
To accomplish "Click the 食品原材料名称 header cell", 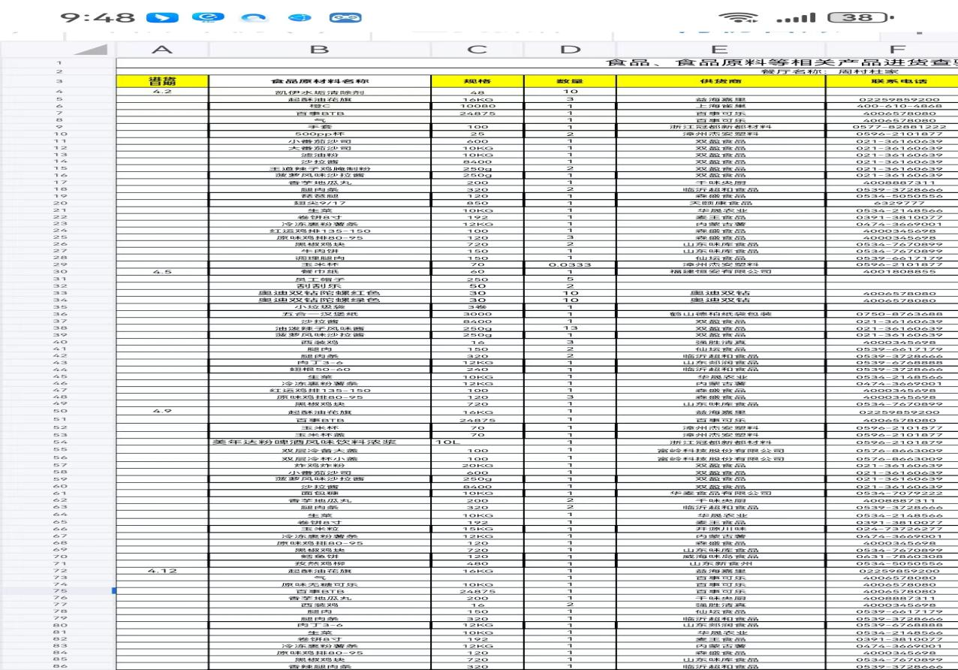I will (319, 81).
